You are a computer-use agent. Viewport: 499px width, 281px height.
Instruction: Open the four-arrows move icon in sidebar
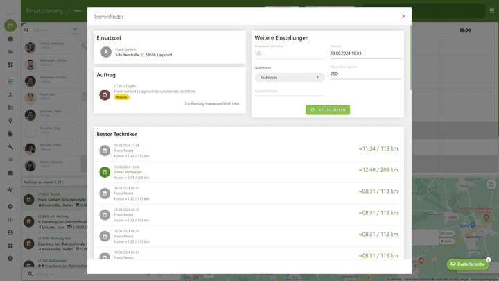coord(10,219)
